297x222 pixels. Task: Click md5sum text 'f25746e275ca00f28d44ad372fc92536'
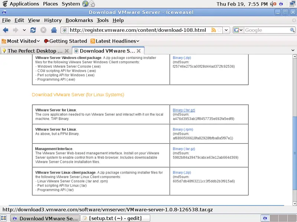[x=204, y=67]
